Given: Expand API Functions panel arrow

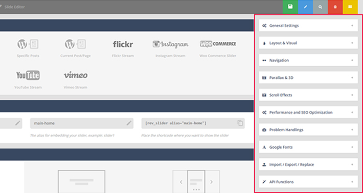Looking at the screenshot, I should tap(352, 182).
